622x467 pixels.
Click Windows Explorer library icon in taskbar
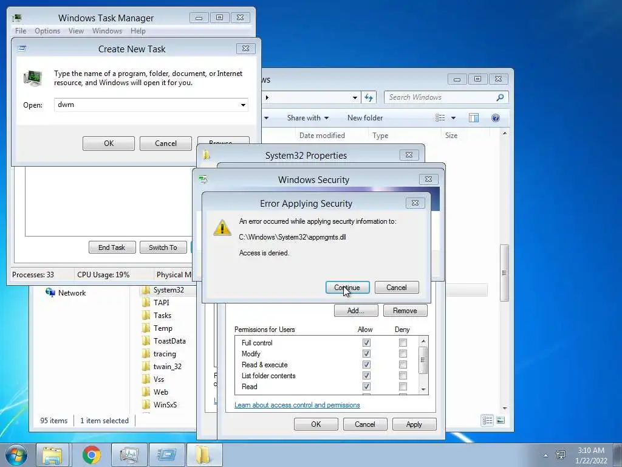tap(52, 455)
